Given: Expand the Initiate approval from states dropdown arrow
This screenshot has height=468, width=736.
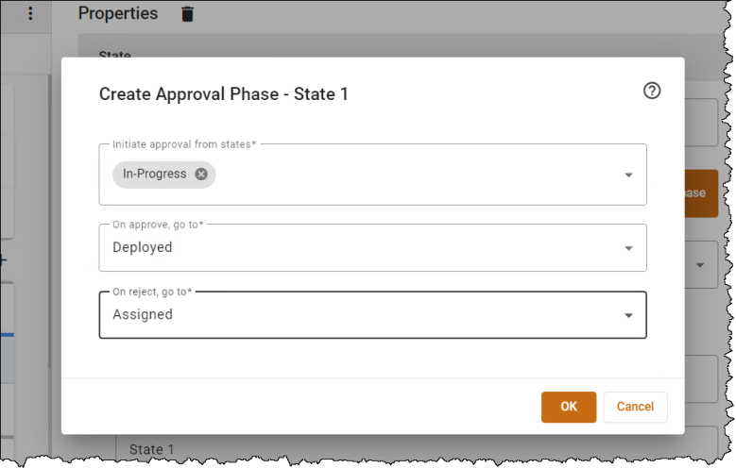Looking at the screenshot, I should tap(628, 175).
